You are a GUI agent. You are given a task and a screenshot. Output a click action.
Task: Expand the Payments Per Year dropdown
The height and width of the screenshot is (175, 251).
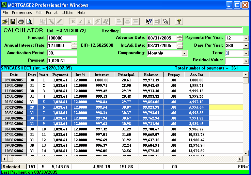tap(246, 38)
